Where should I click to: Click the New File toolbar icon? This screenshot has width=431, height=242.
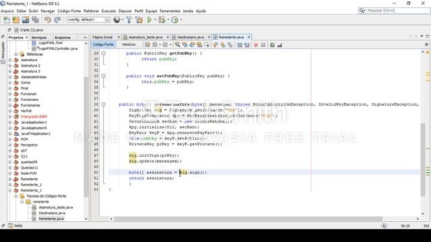click(x=6, y=19)
